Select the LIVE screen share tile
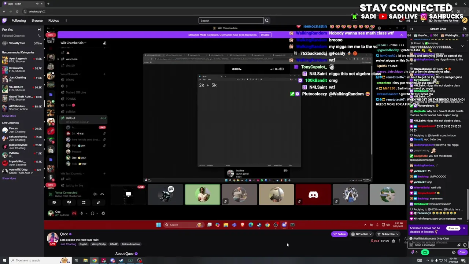Screen dimensions: 469x264 pyautogui.click(x=128, y=195)
